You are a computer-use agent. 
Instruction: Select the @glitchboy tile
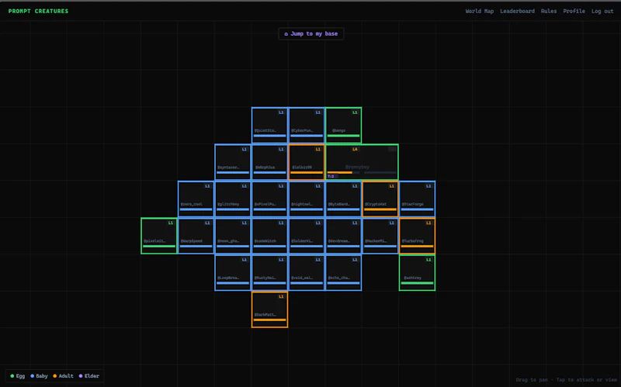tap(233, 199)
